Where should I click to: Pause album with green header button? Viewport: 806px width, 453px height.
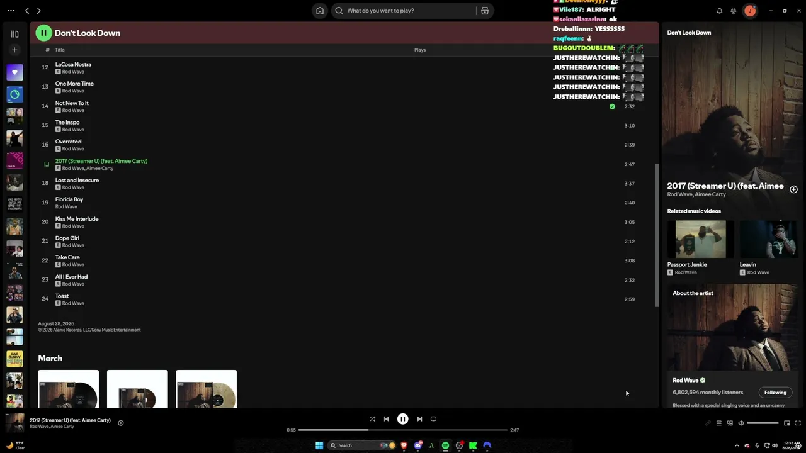[x=43, y=33]
